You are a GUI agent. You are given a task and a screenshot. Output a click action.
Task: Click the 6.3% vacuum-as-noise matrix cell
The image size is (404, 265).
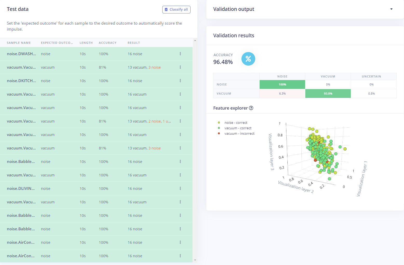(x=282, y=94)
